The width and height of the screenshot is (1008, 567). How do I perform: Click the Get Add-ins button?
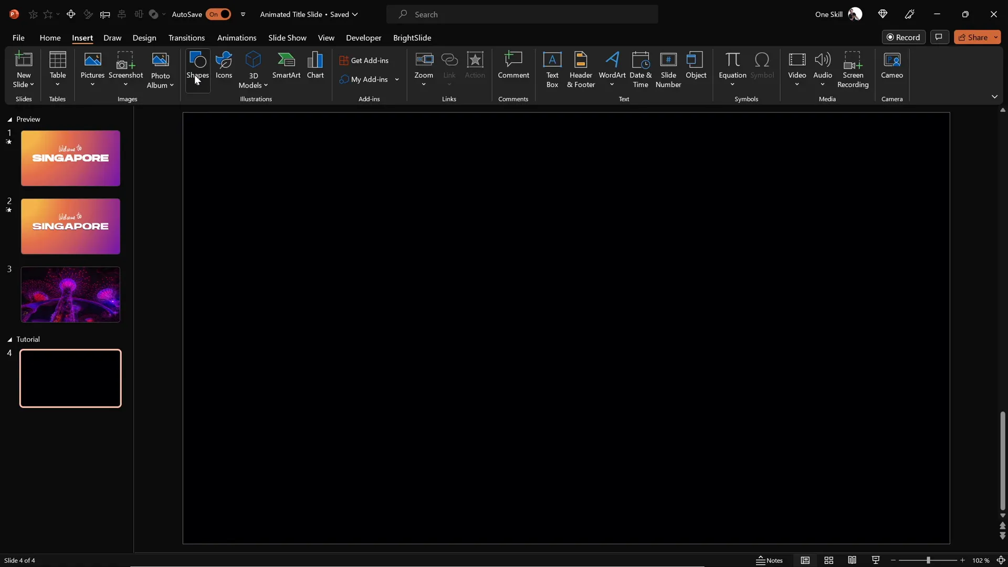coord(366,60)
